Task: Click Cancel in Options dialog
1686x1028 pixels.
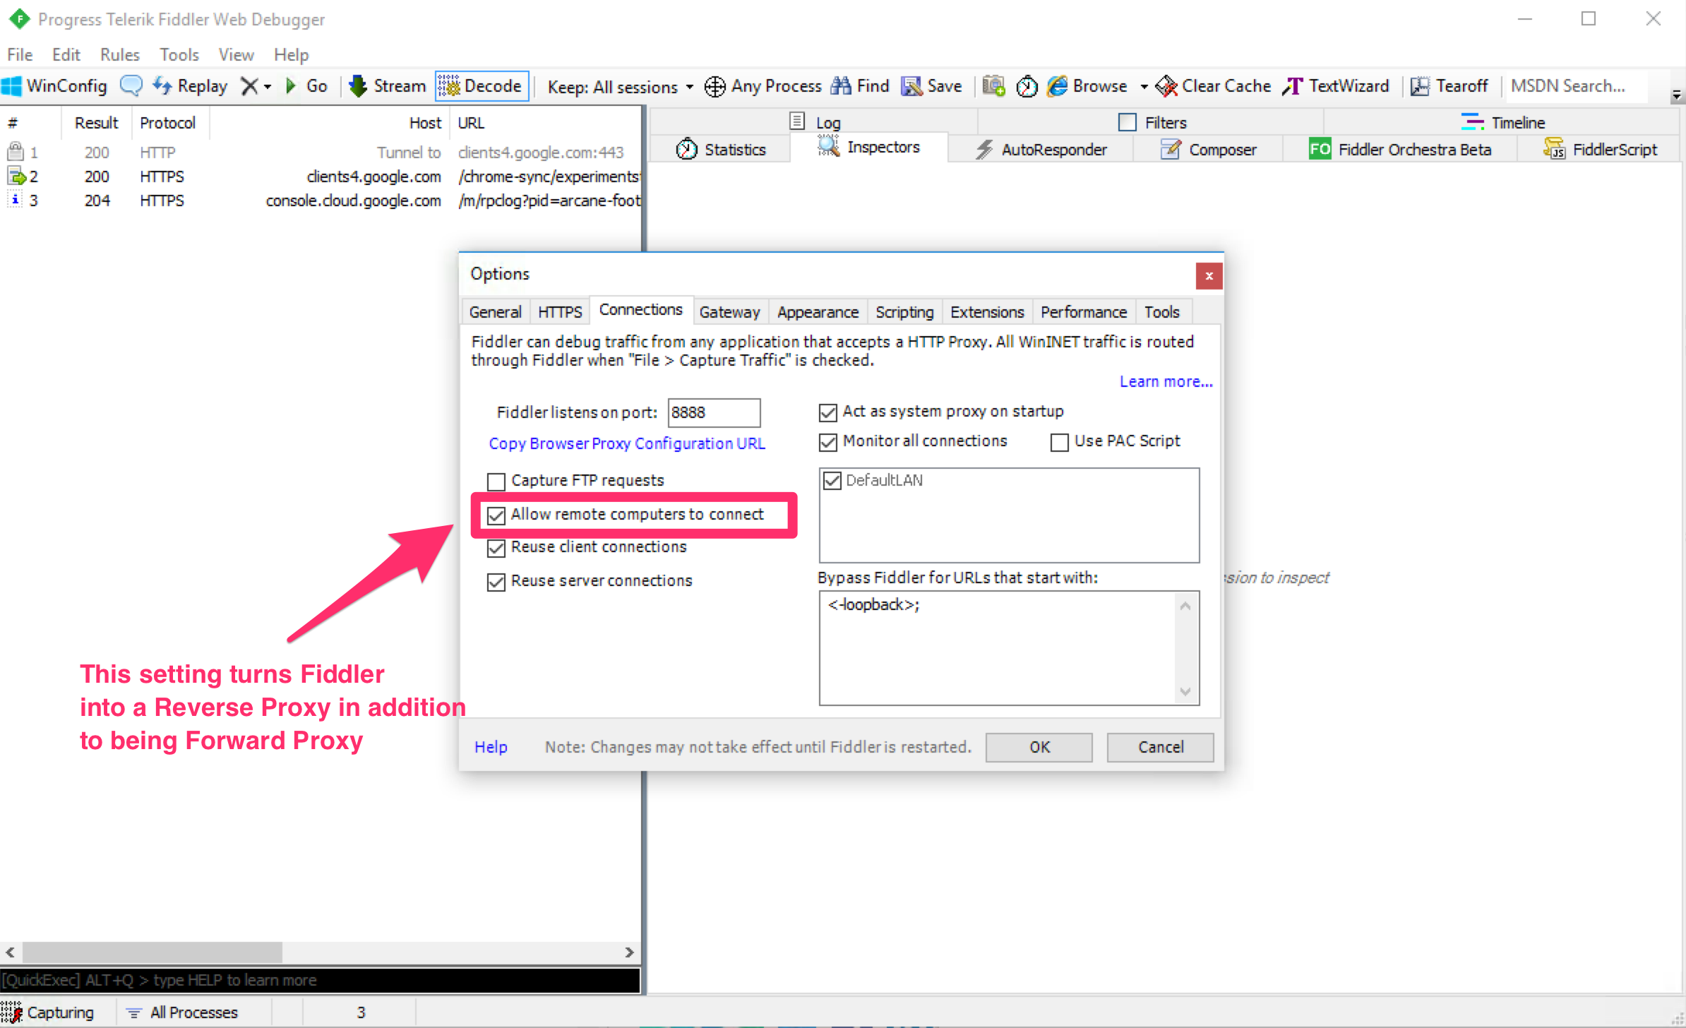Action: (1161, 747)
